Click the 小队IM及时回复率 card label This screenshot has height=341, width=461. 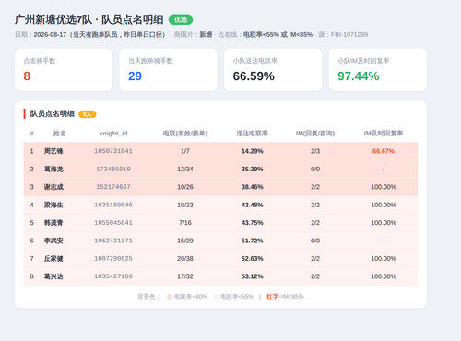(x=363, y=61)
